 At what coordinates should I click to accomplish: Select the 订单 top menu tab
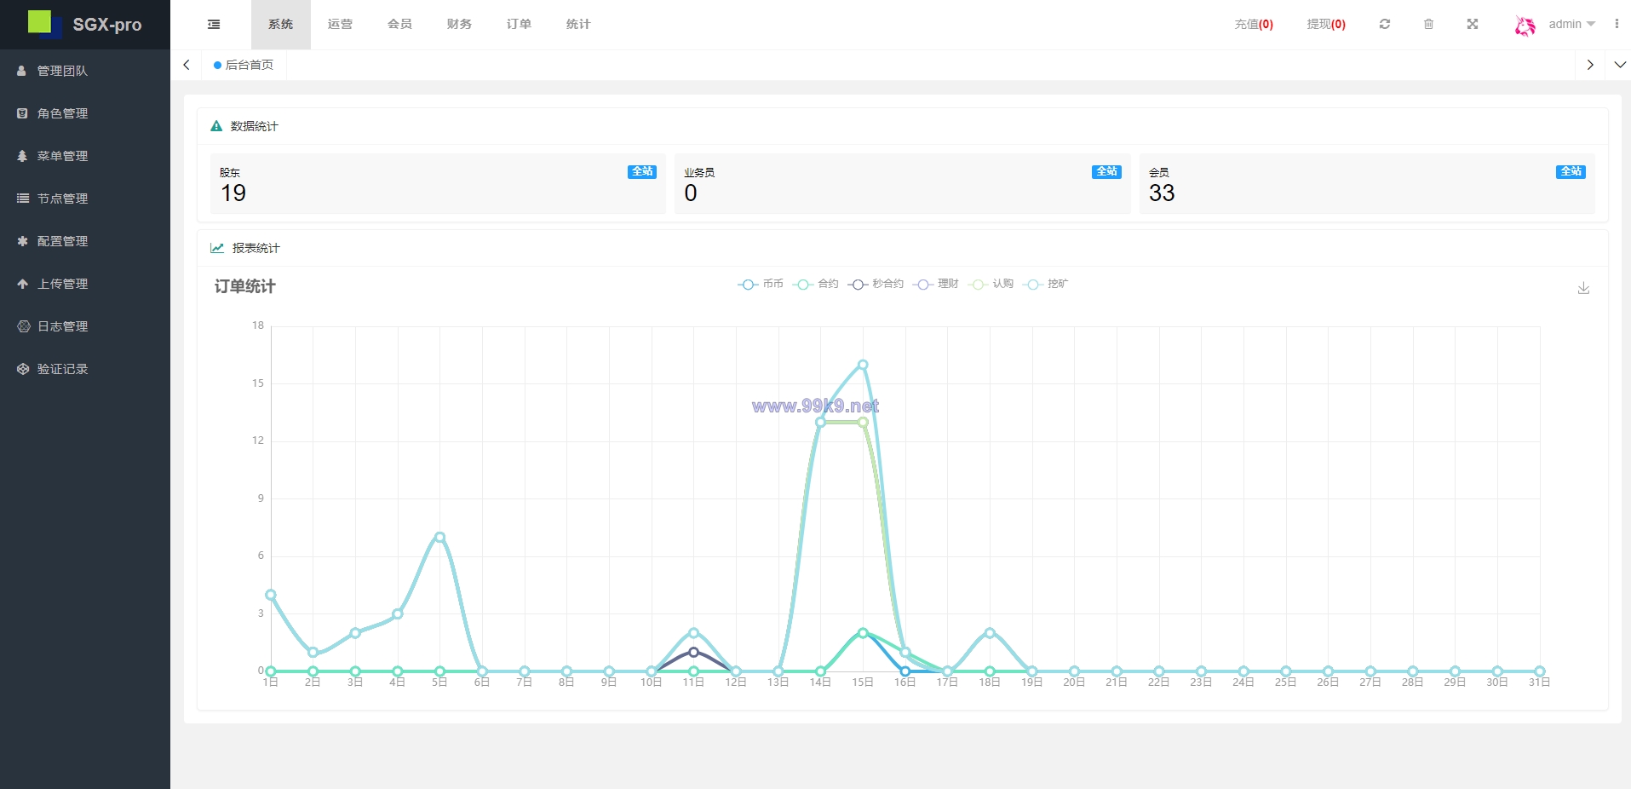pos(520,25)
